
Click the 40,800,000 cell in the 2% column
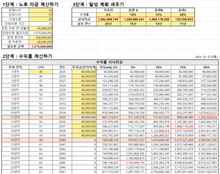click(108, 72)
